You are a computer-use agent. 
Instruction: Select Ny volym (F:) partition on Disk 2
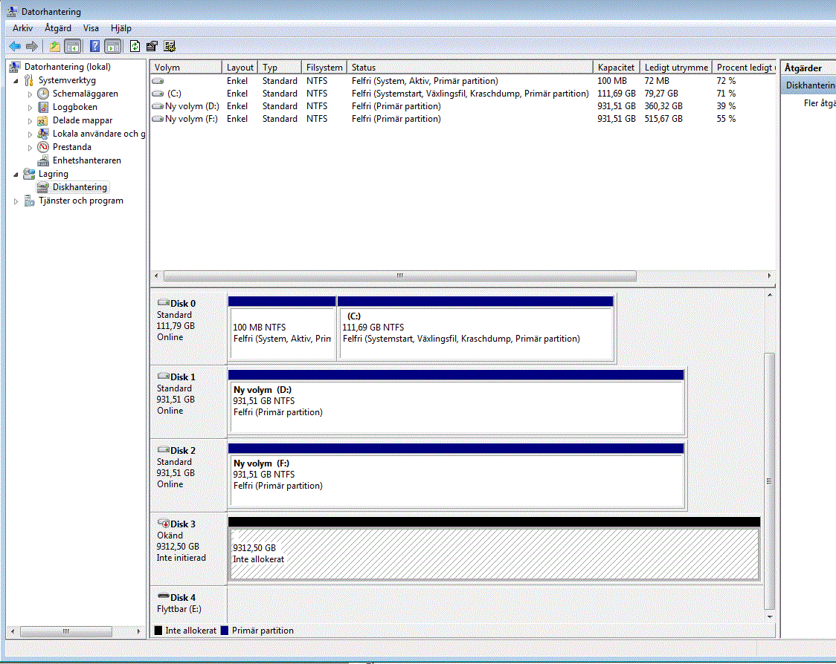[x=456, y=475]
